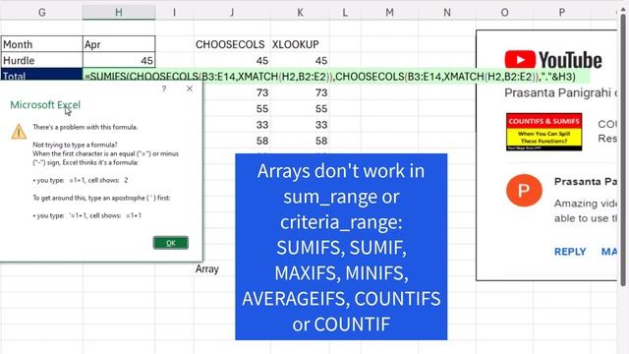Screen dimensions: 629x354
Task: Select column H header
Action: click(x=119, y=13)
